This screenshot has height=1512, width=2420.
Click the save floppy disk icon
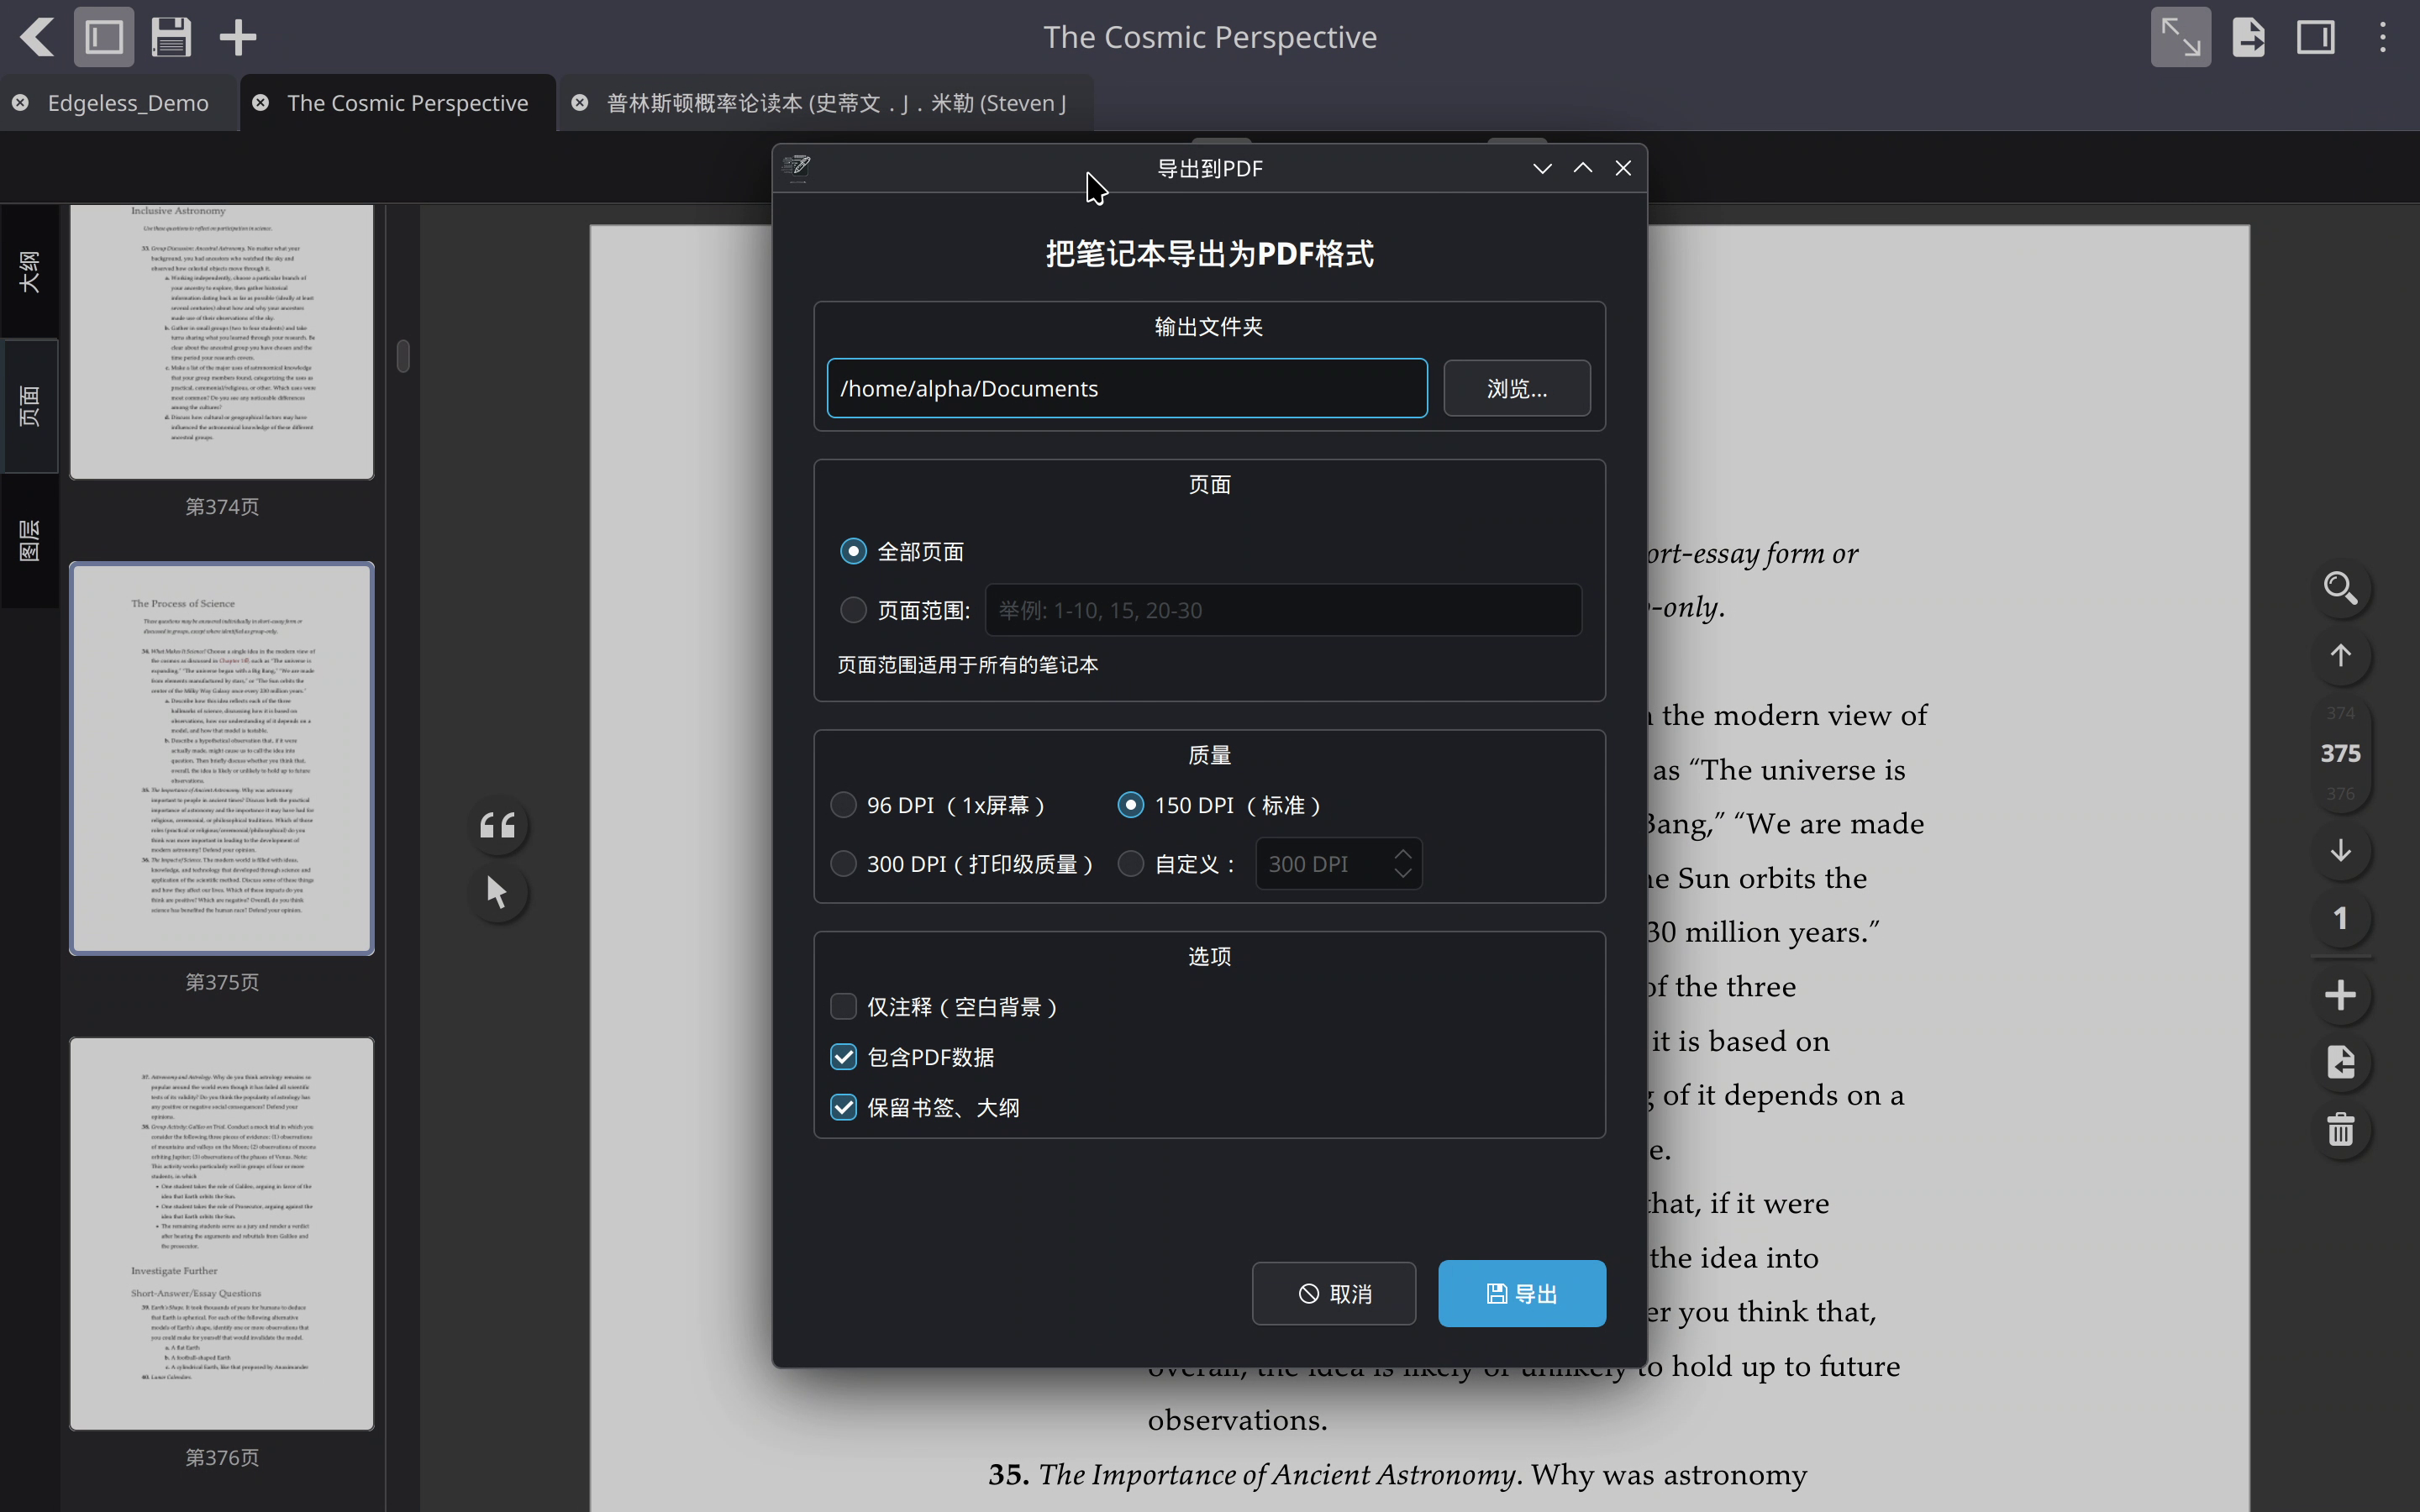pyautogui.click(x=171, y=37)
